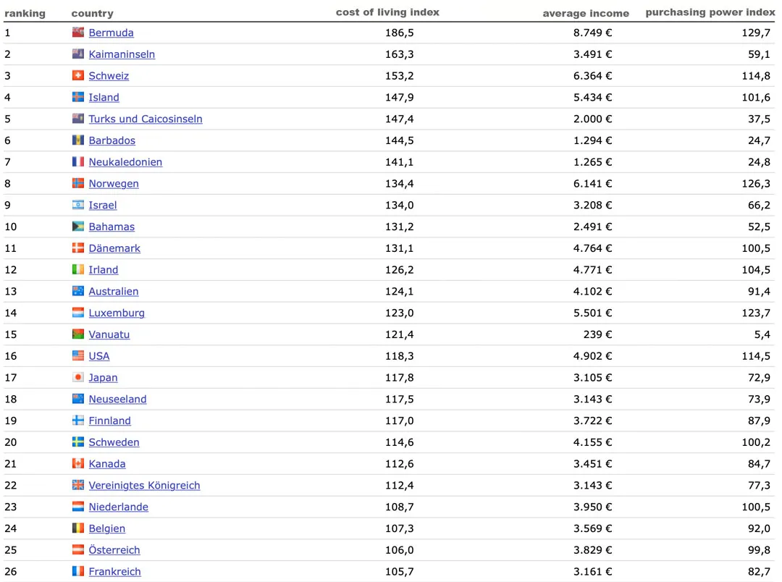The height and width of the screenshot is (582, 782).
Task: Select Bermuda's cost of living value 186,5
Action: (x=400, y=33)
